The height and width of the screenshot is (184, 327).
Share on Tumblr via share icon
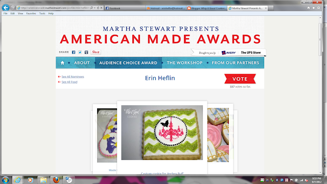[x=86, y=52]
